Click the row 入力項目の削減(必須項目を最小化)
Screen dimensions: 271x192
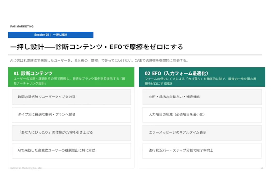[x=202, y=115]
